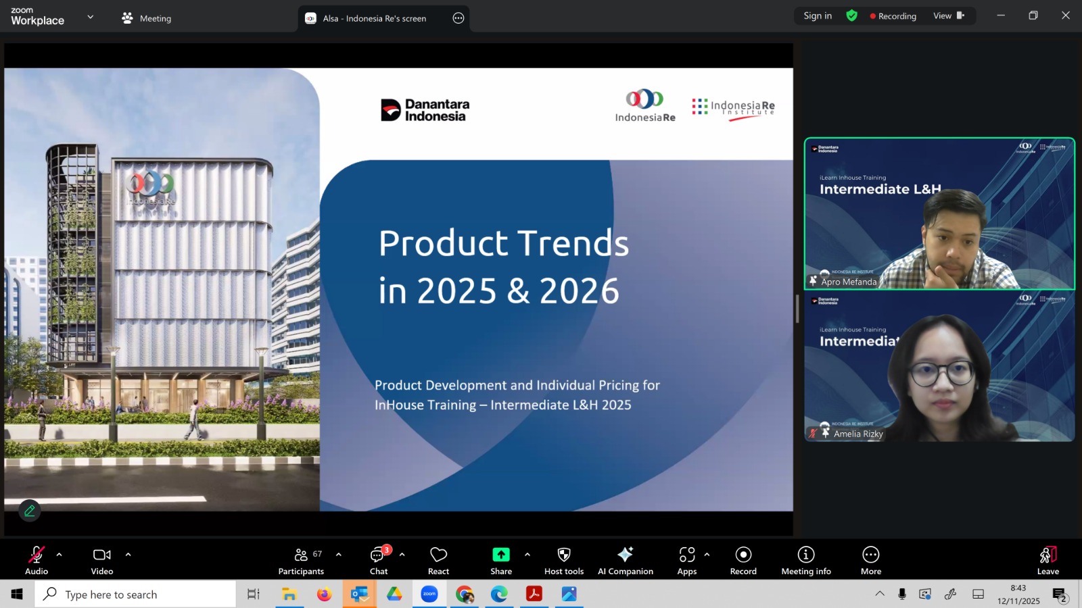
Task: Toggle the Video camera on or off
Action: click(102, 555)
